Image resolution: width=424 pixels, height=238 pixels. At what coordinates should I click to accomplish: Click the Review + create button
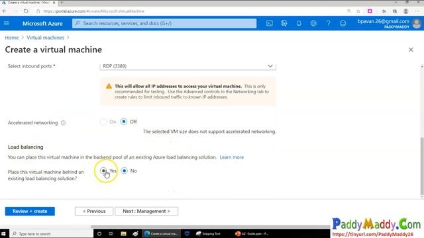tap(30, 212)
